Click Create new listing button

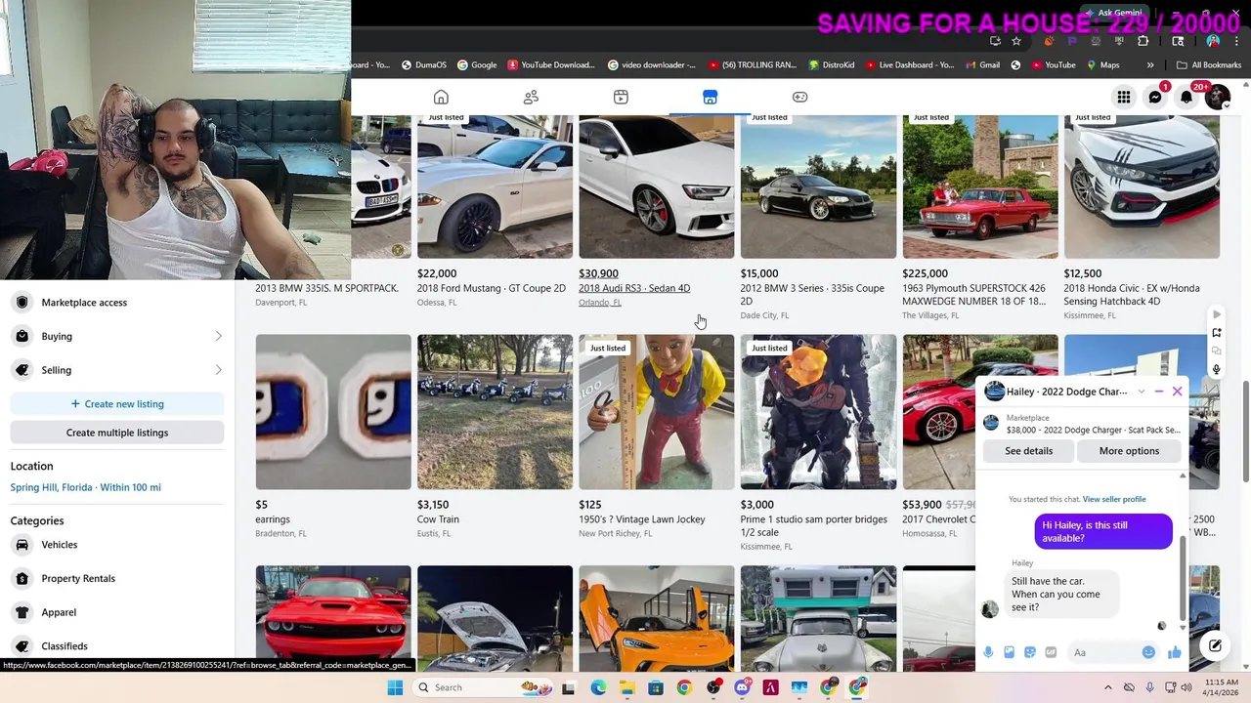[117, 404]
